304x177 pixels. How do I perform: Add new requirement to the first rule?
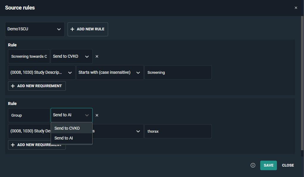37,86
